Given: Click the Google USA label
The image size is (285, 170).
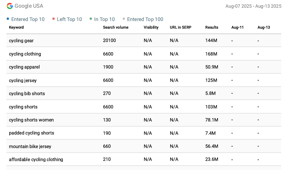Looking at the screenshot, I should coord(29,6).
